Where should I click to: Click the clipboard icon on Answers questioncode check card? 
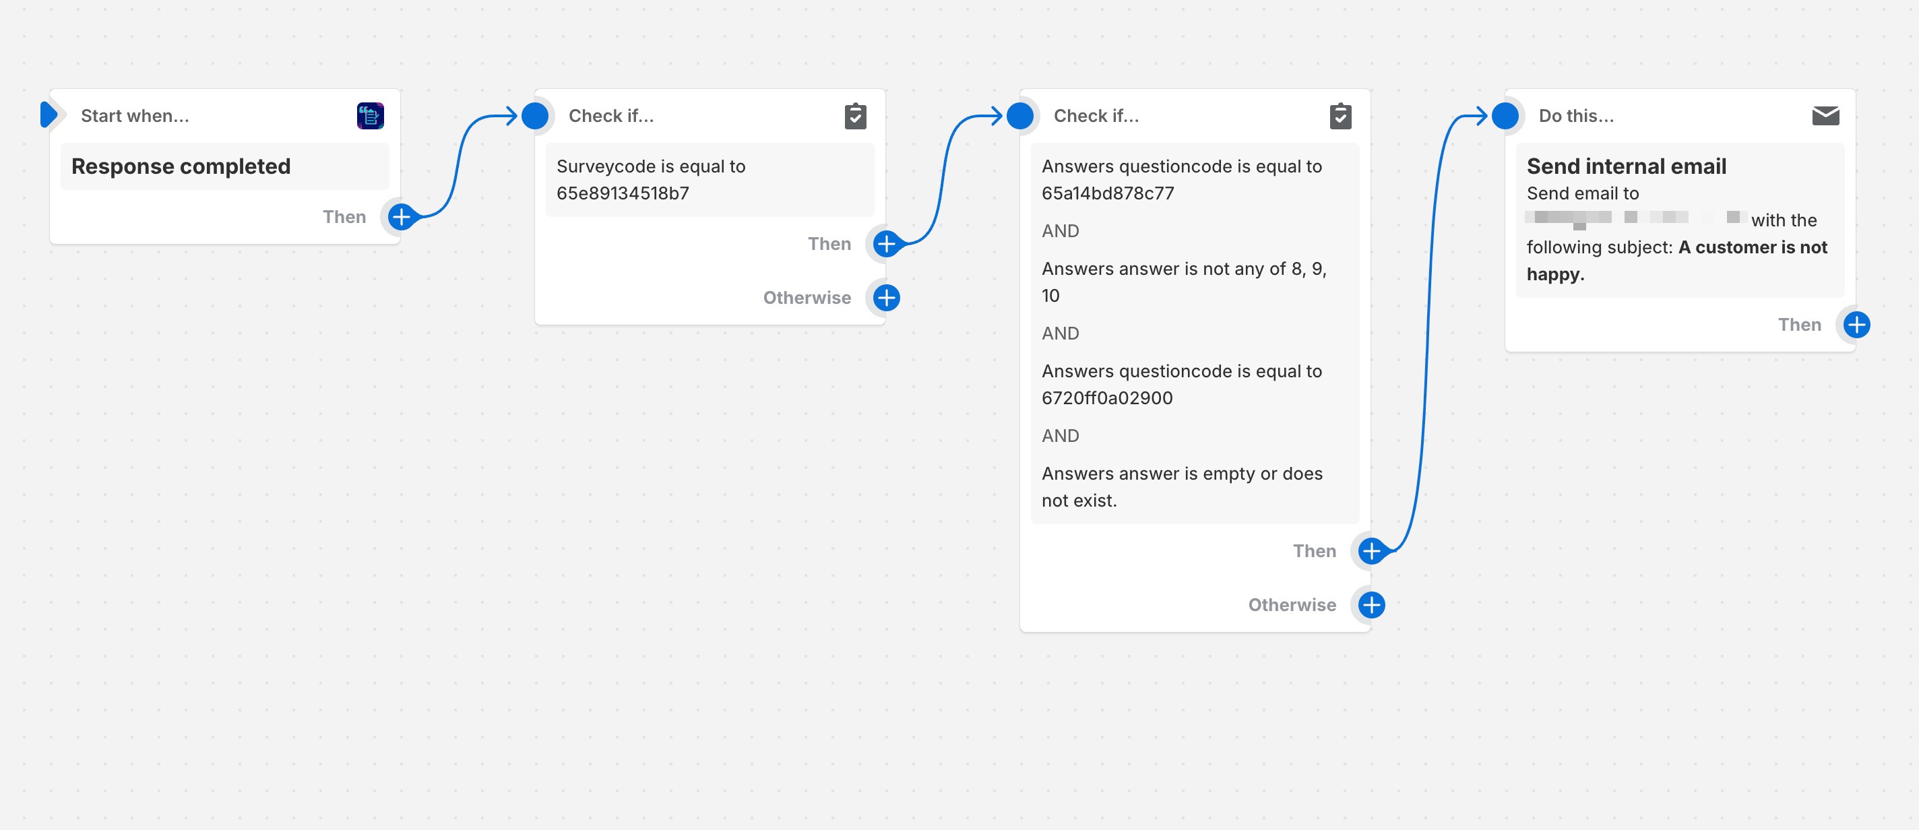1340,115
